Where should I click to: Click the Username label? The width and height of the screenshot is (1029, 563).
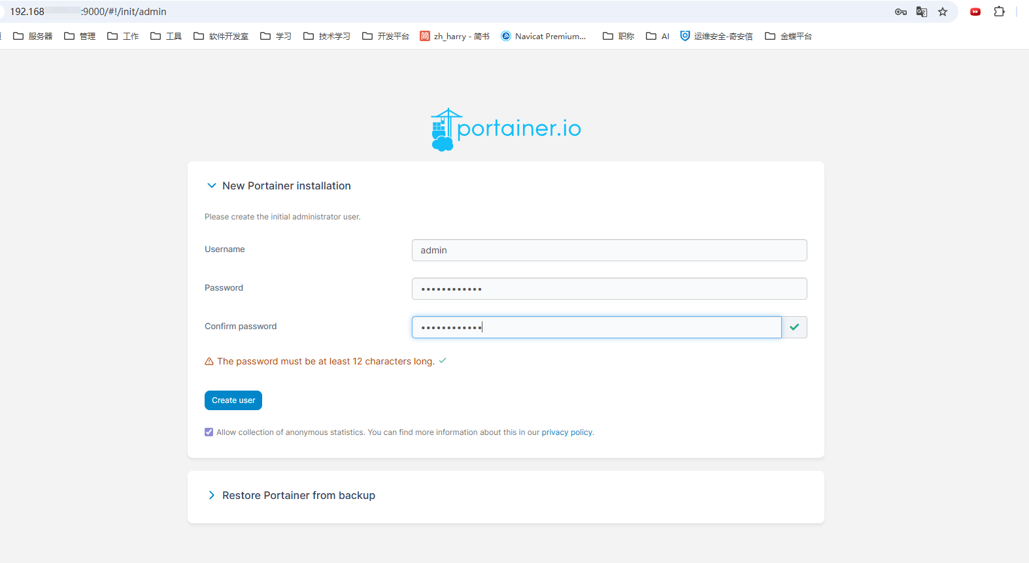click(225, 249)
